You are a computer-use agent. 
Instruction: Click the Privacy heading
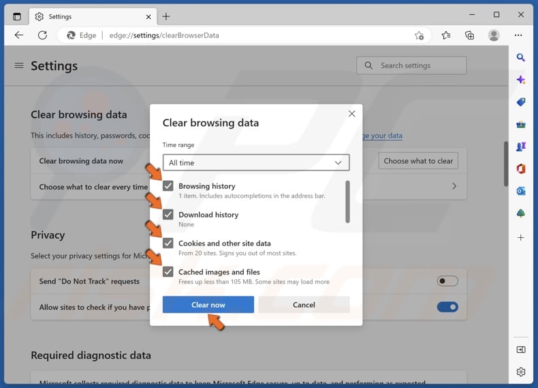(x=48, y=235)
